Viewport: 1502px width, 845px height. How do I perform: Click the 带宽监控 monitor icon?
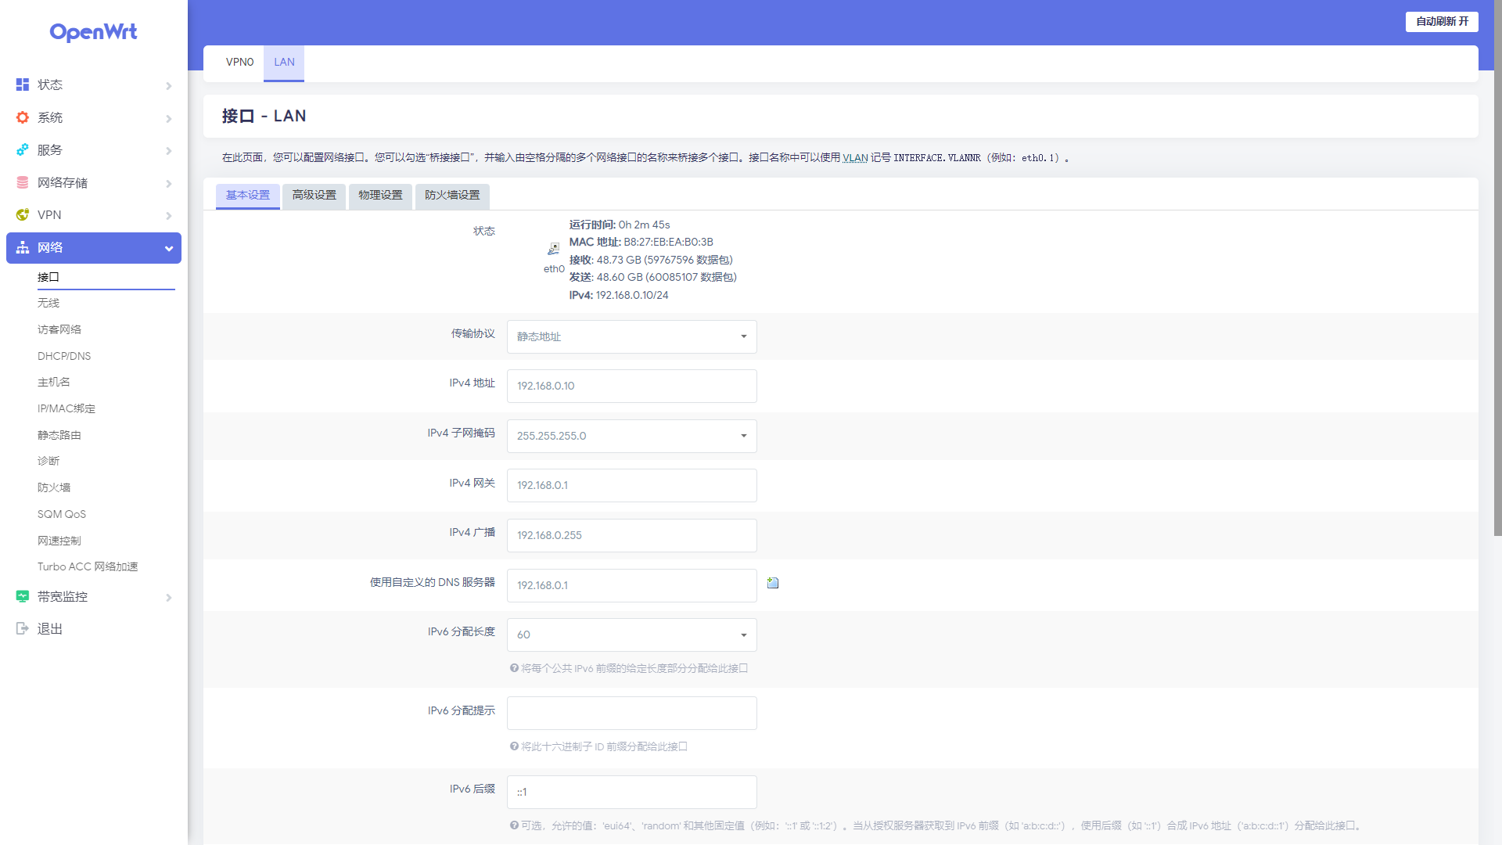click(23, 596)
